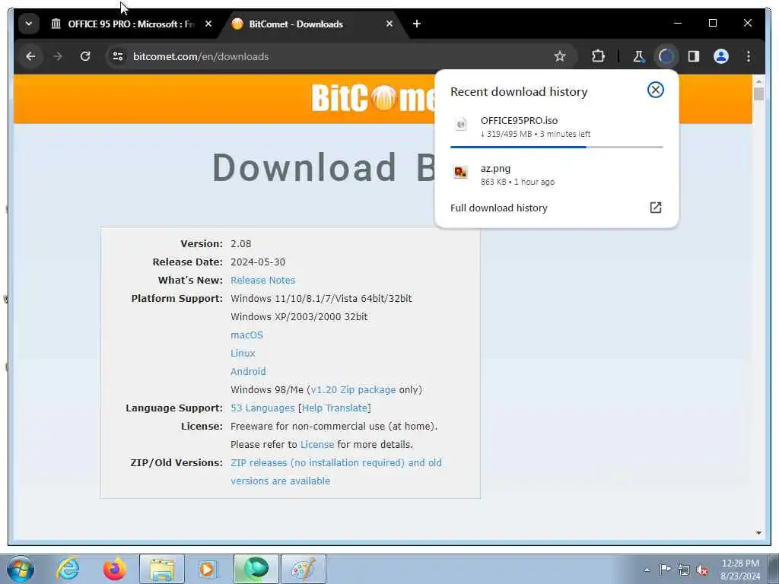Click the az.png file name
The width and height of the screenshot is (779, 584).
coord(495,169)
